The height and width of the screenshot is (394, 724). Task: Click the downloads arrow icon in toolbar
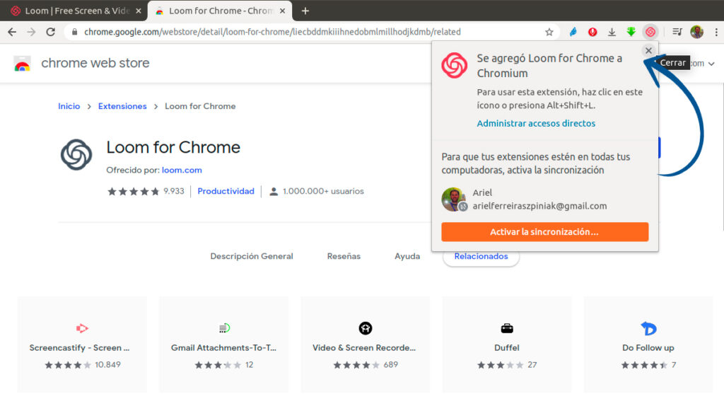click(612, 32)
